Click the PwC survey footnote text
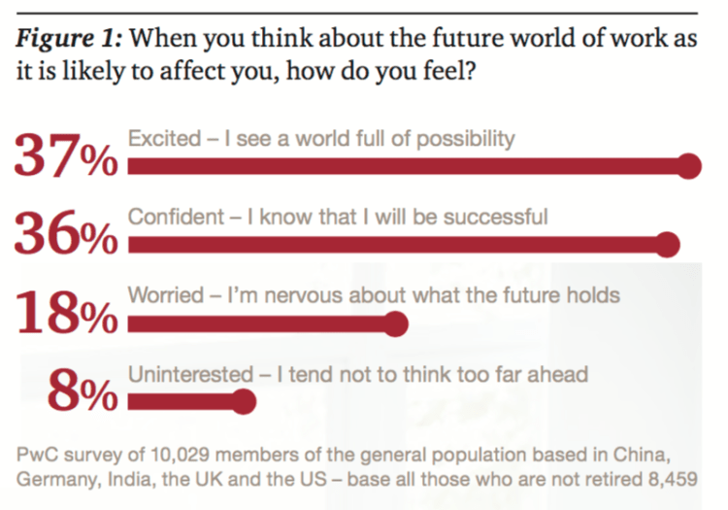This screenshot has width=728, height=510. click(358, 467)
